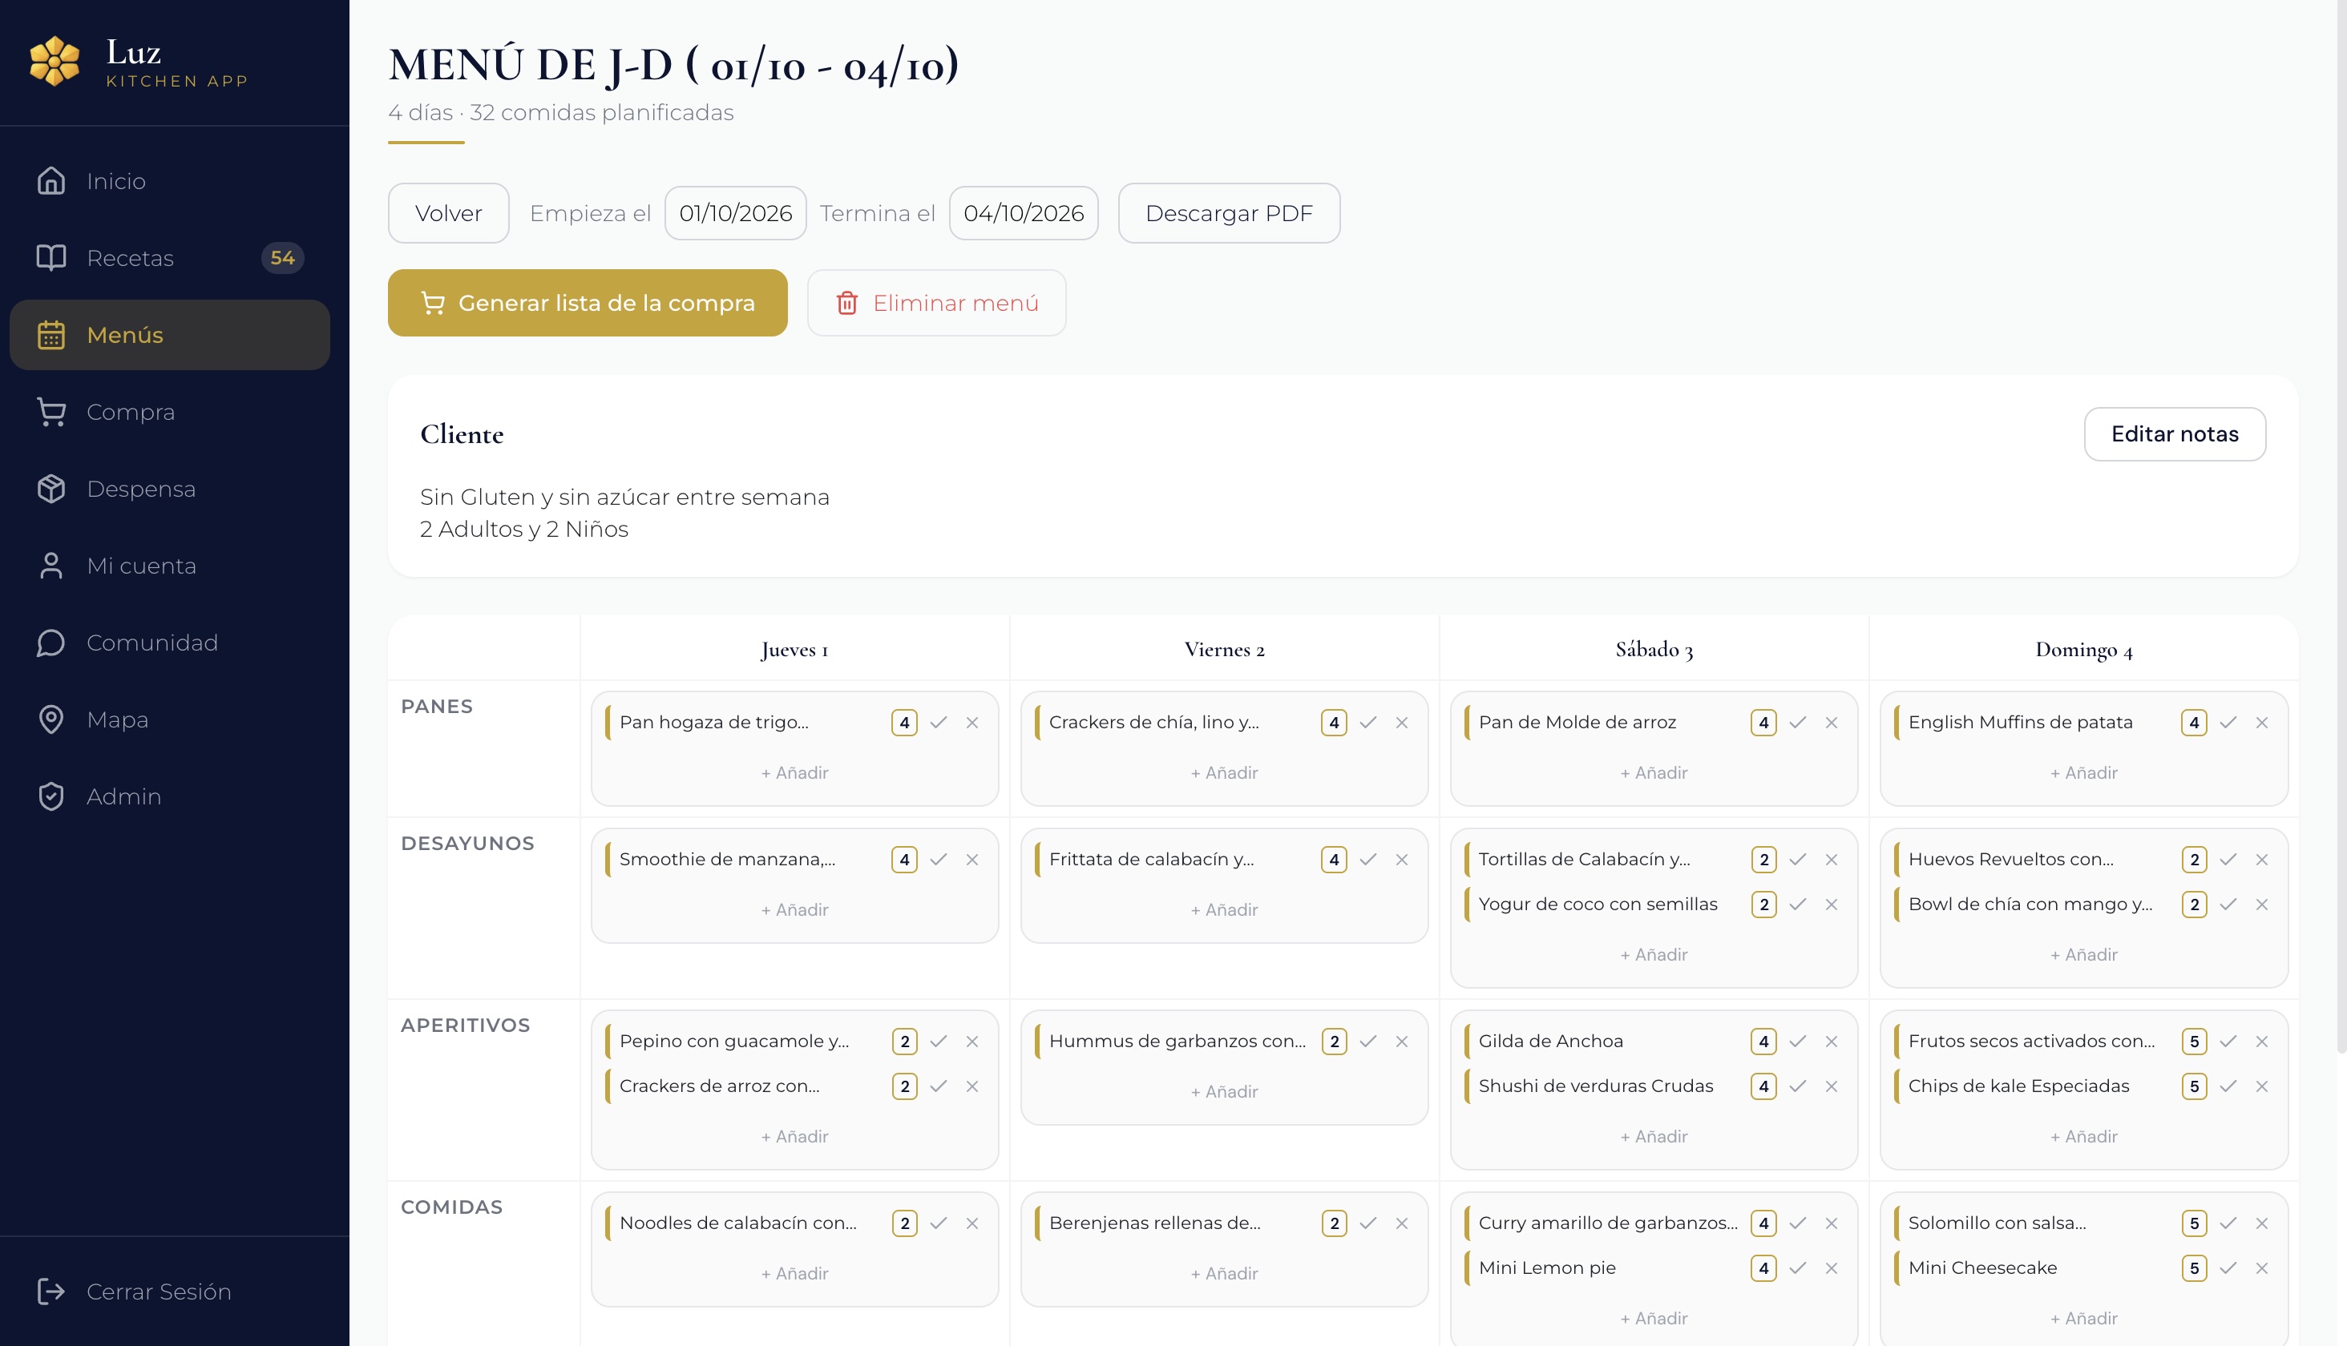The width and height of the screenshot is (2347, 1346).
Task: Check off Gilda de Anchoa on Sábado
Action: click(1798, 1041)
